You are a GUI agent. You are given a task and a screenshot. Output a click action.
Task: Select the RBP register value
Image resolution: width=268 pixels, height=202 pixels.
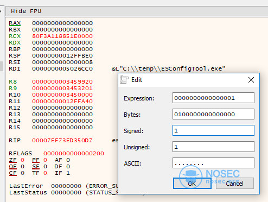(x=62, y=49)
